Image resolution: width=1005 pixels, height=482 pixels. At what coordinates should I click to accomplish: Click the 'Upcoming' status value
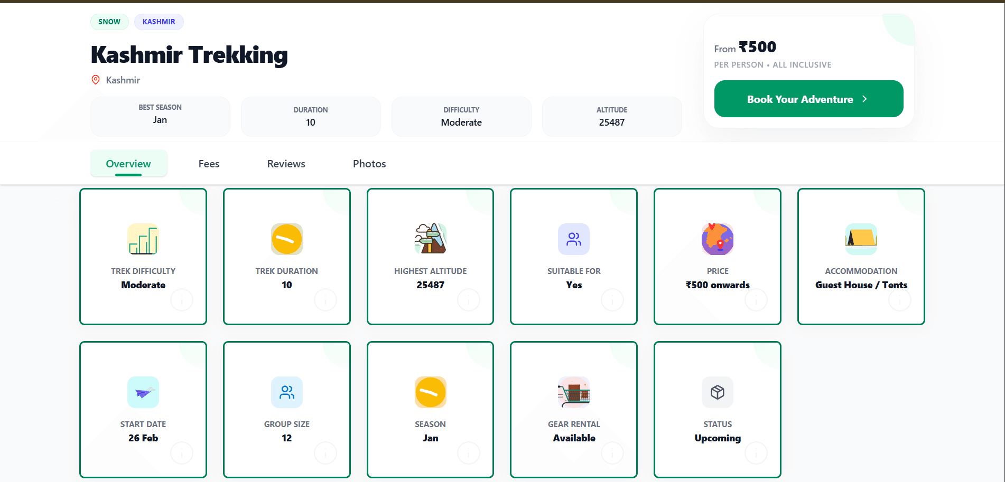pyautogui.click(x=718, y=438)
